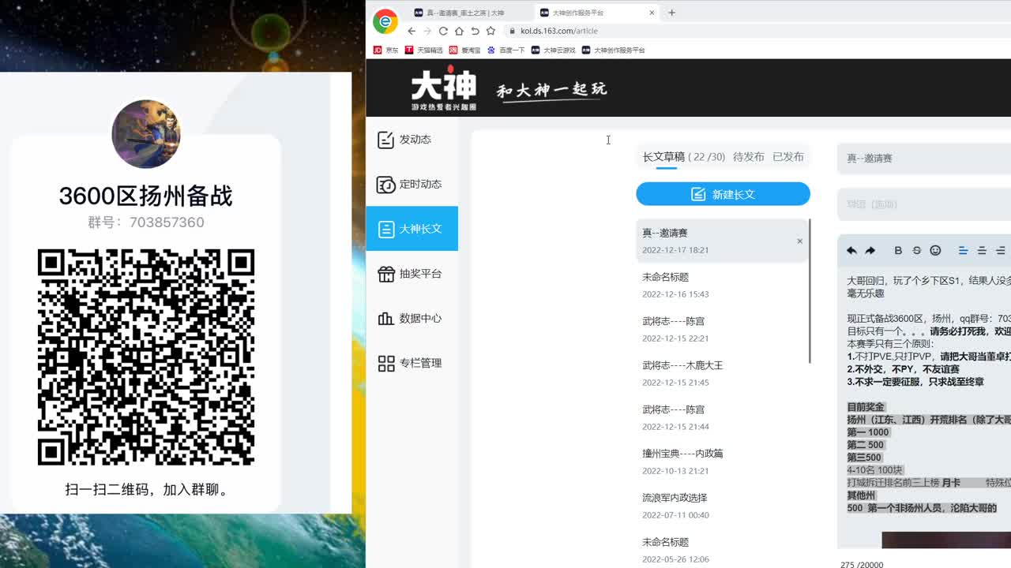Close the 大神创作服务平台 tab
The image size is (1011, 568).
click(652, 13)
